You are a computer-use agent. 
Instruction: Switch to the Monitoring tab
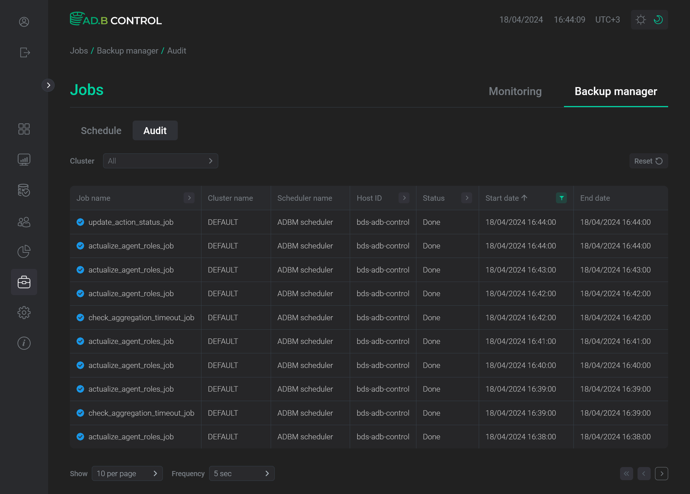point(515,91)
